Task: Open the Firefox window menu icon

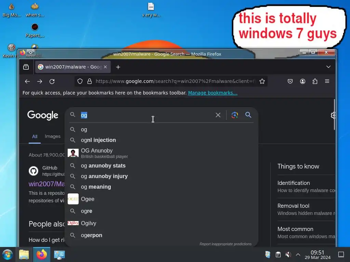Action: pos(23,53)
